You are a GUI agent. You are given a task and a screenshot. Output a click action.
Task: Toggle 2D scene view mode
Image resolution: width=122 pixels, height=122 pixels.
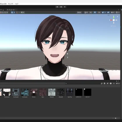coord(90,12)
